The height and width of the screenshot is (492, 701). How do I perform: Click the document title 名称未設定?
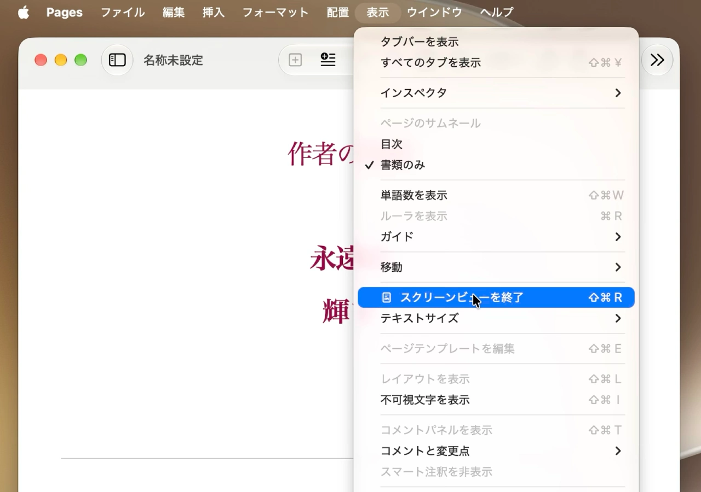pos(173,60)
